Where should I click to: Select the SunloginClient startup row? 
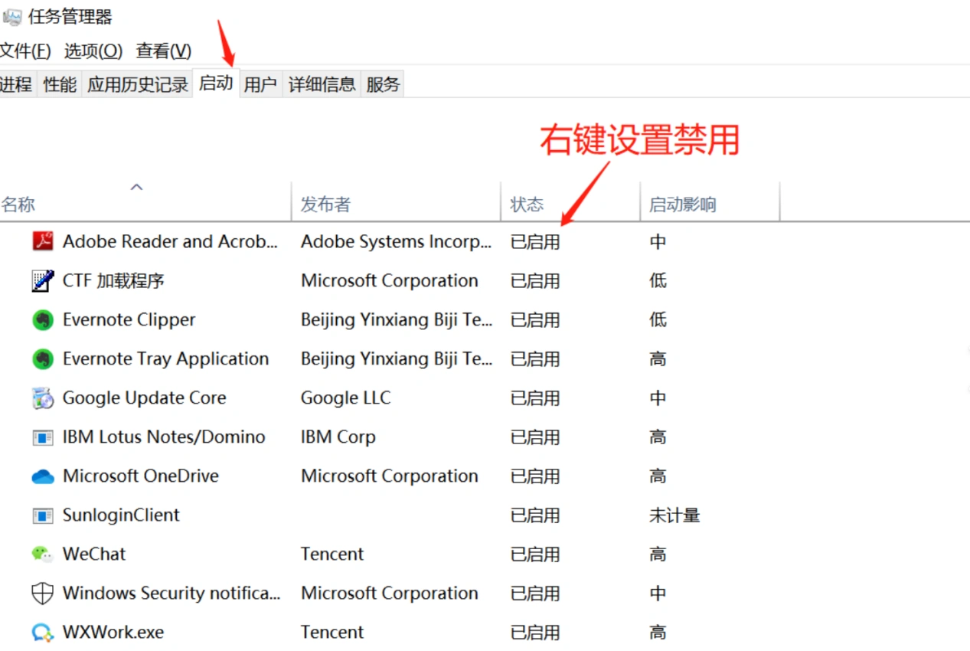tap(121, 515)
